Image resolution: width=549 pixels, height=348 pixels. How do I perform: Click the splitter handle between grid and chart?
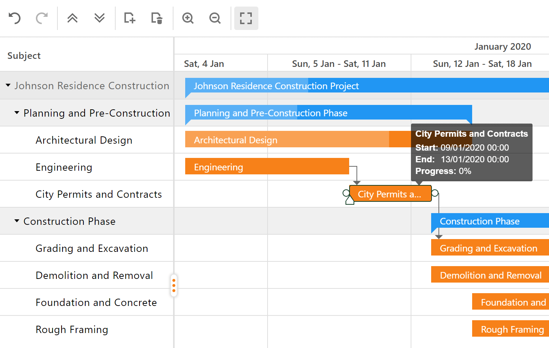[x=174, y=285]
